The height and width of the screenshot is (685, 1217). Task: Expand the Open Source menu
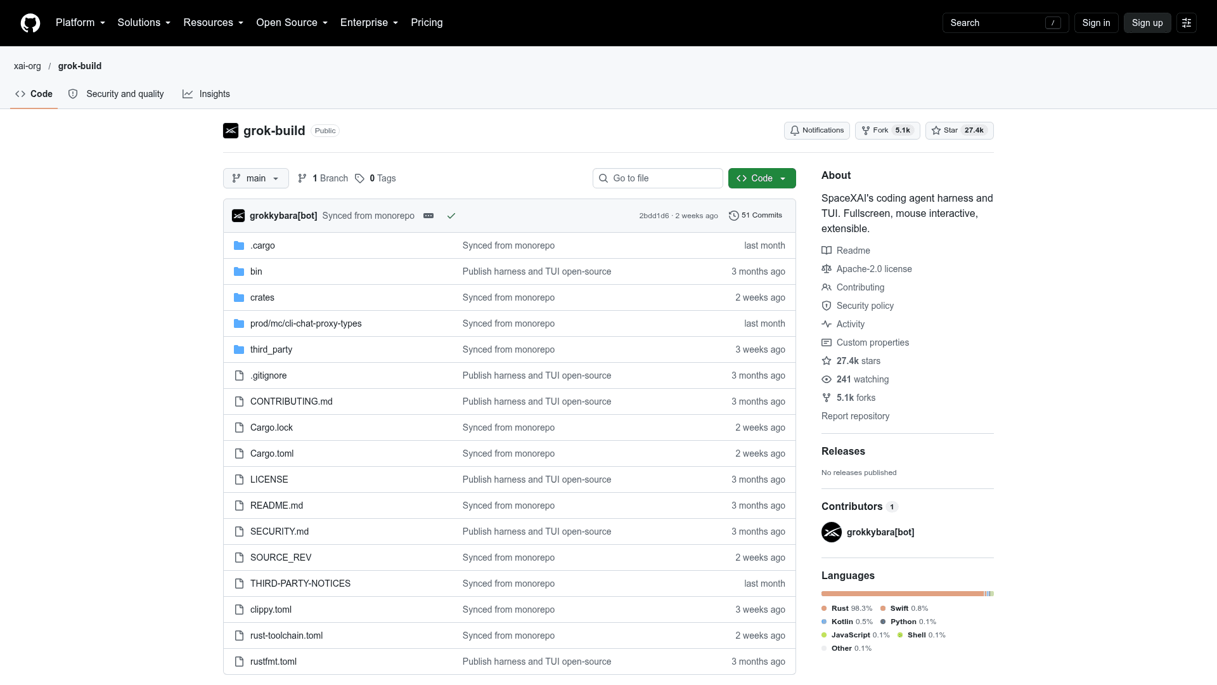[x=292, y=23]
